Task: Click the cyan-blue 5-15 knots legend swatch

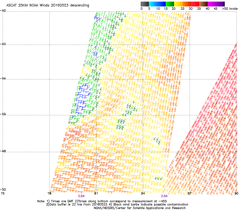Action: (x=157, y=4)
